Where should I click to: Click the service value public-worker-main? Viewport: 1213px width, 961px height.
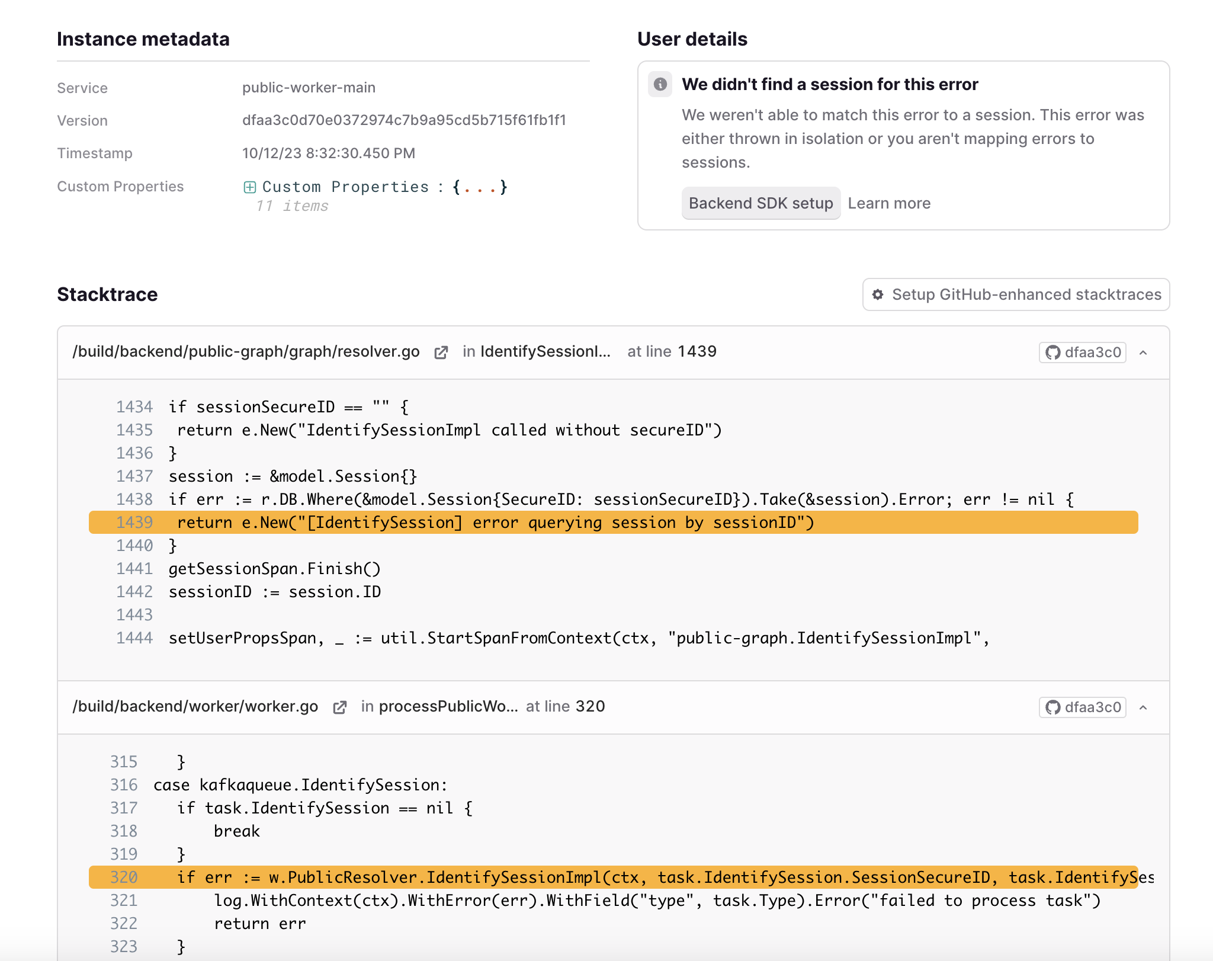tap(309, 88)
